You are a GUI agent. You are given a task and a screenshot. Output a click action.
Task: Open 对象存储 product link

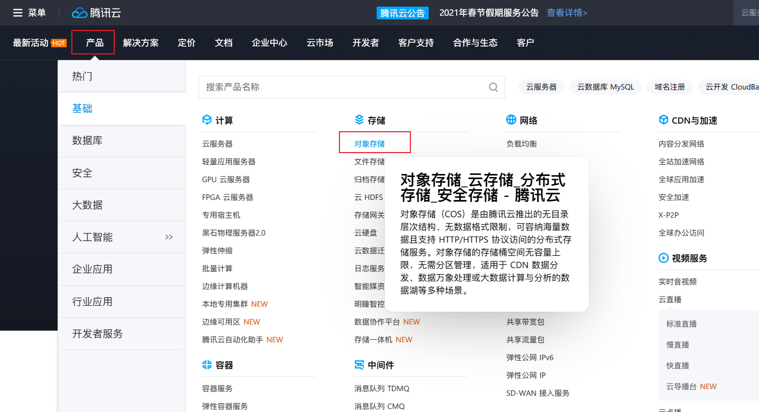coord(370,144)
